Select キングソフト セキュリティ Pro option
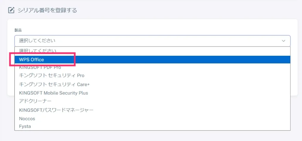Screen dimensions: 302x141 tap(52, 76)
